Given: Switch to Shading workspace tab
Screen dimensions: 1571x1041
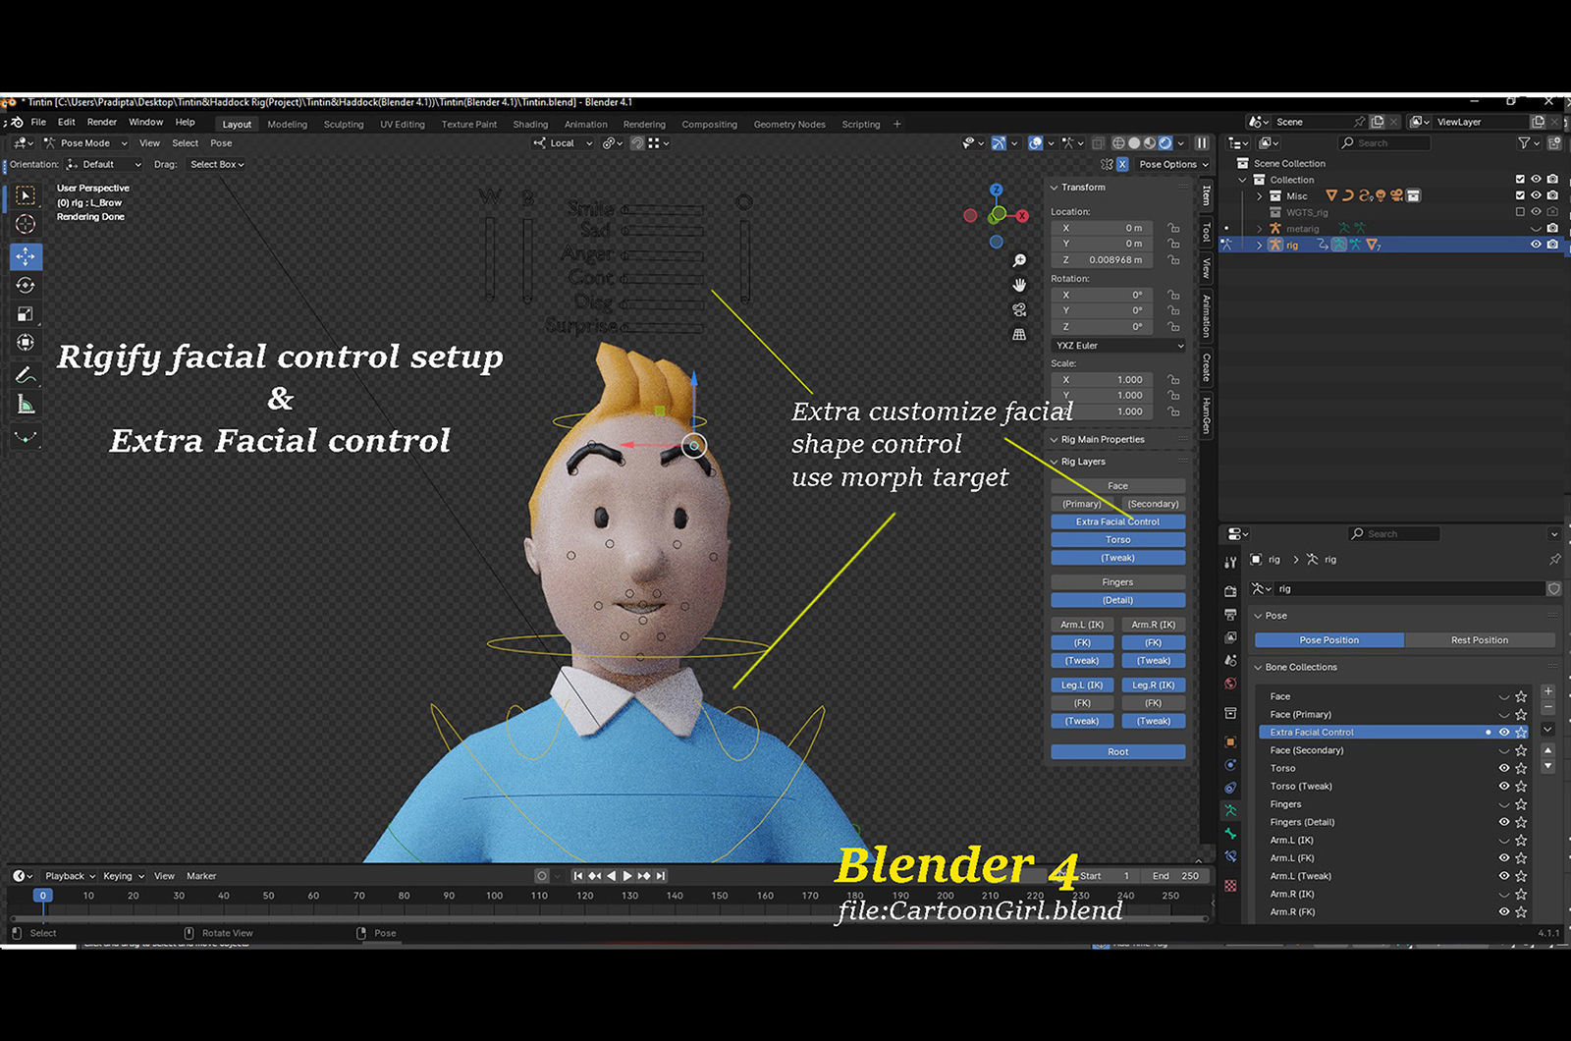Looking at the screenshot, I should coord(530,125).
